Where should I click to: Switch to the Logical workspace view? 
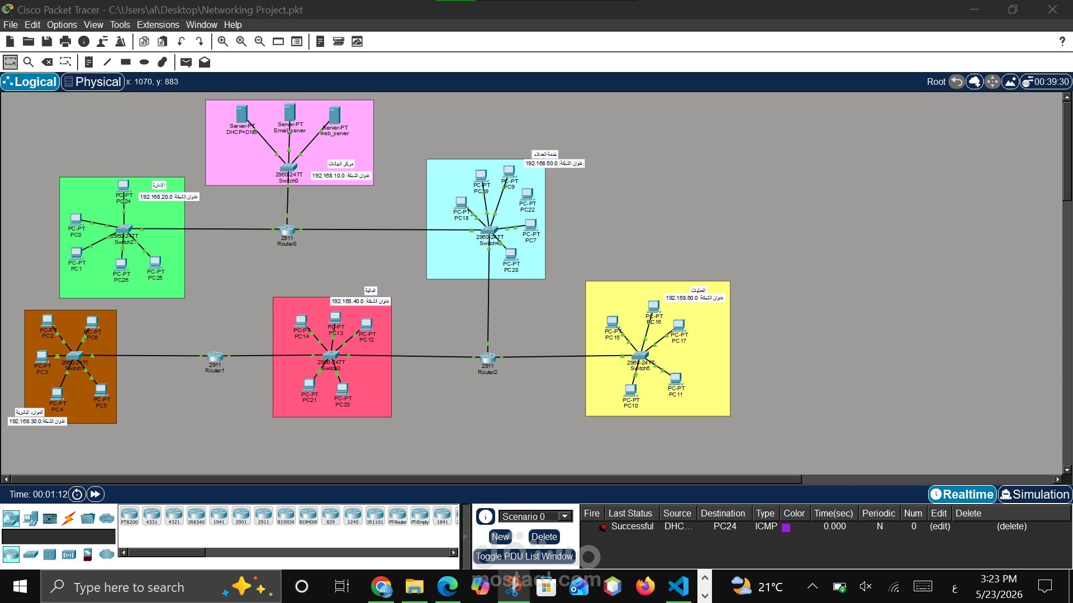point(30,82)
